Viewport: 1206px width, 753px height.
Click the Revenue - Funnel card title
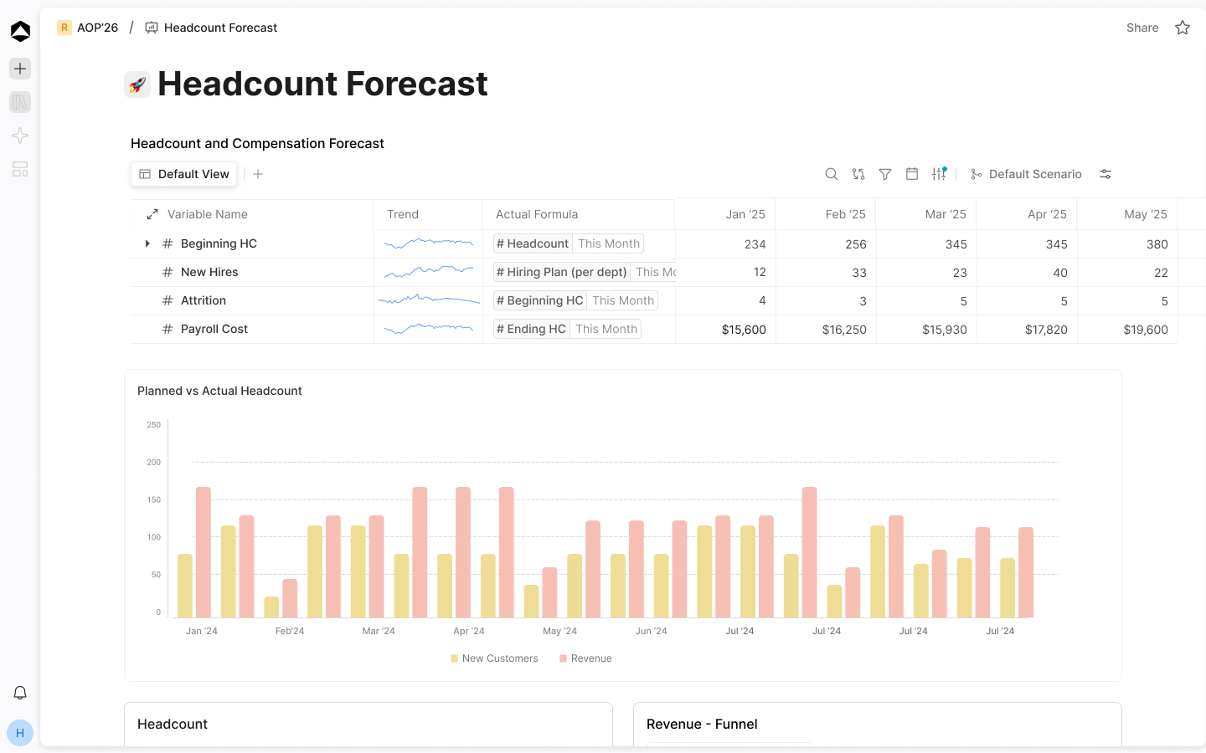[702, 724]
